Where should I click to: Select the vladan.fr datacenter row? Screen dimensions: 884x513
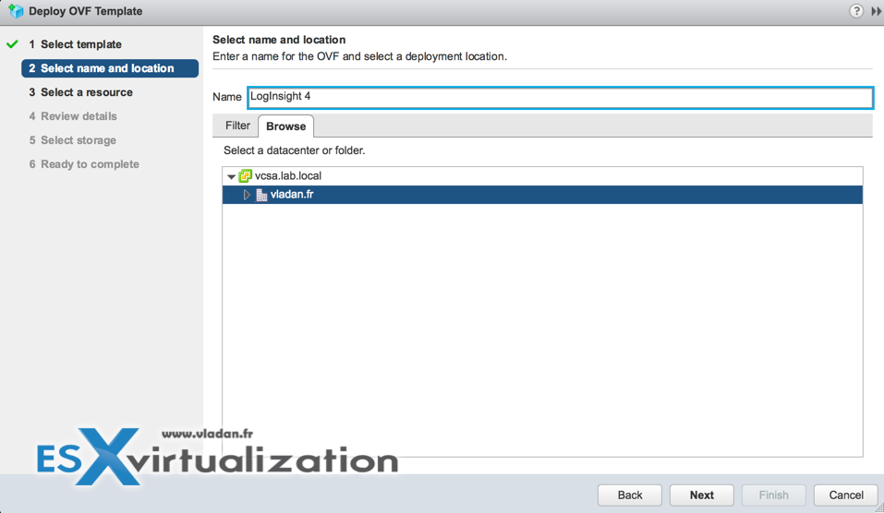[542, 195]
